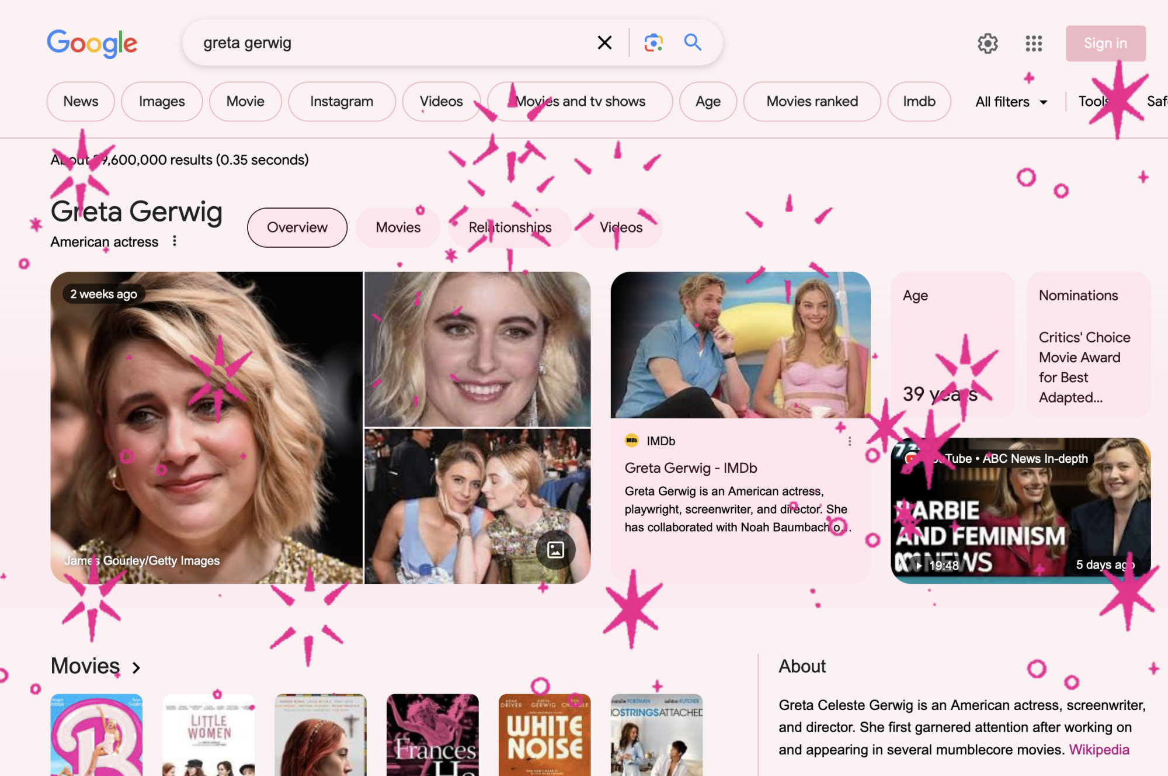The image size is (1168, 776).
Task: Click the magnifying glass search icon
Action: tap(693, 43)
